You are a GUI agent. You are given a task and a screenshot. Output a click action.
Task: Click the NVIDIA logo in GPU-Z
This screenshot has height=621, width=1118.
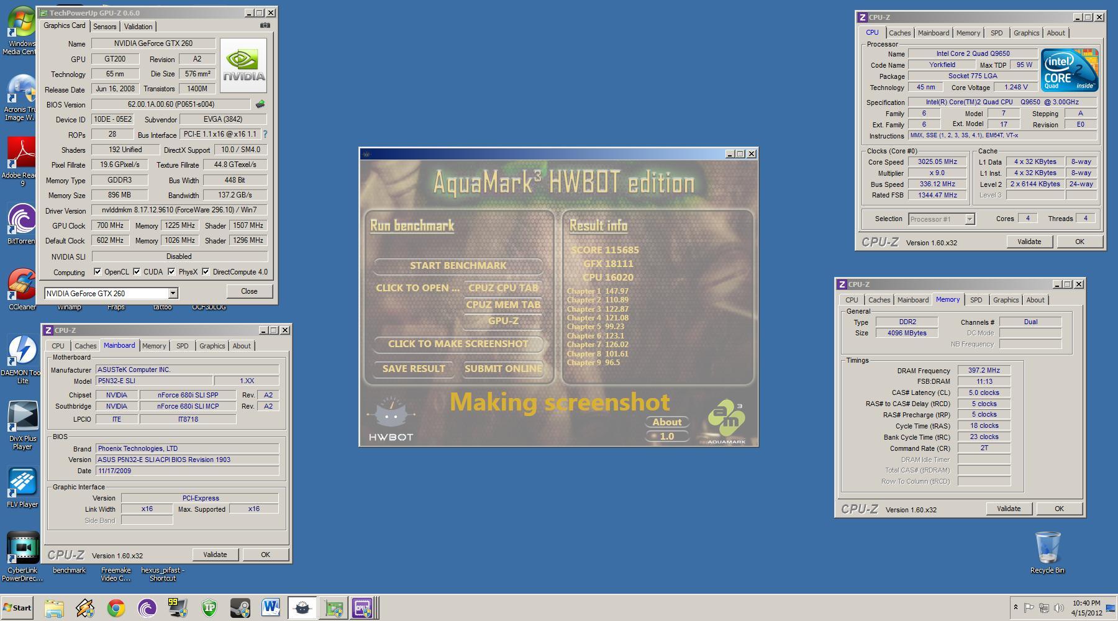pyautogui.click(x=243, y=66)
